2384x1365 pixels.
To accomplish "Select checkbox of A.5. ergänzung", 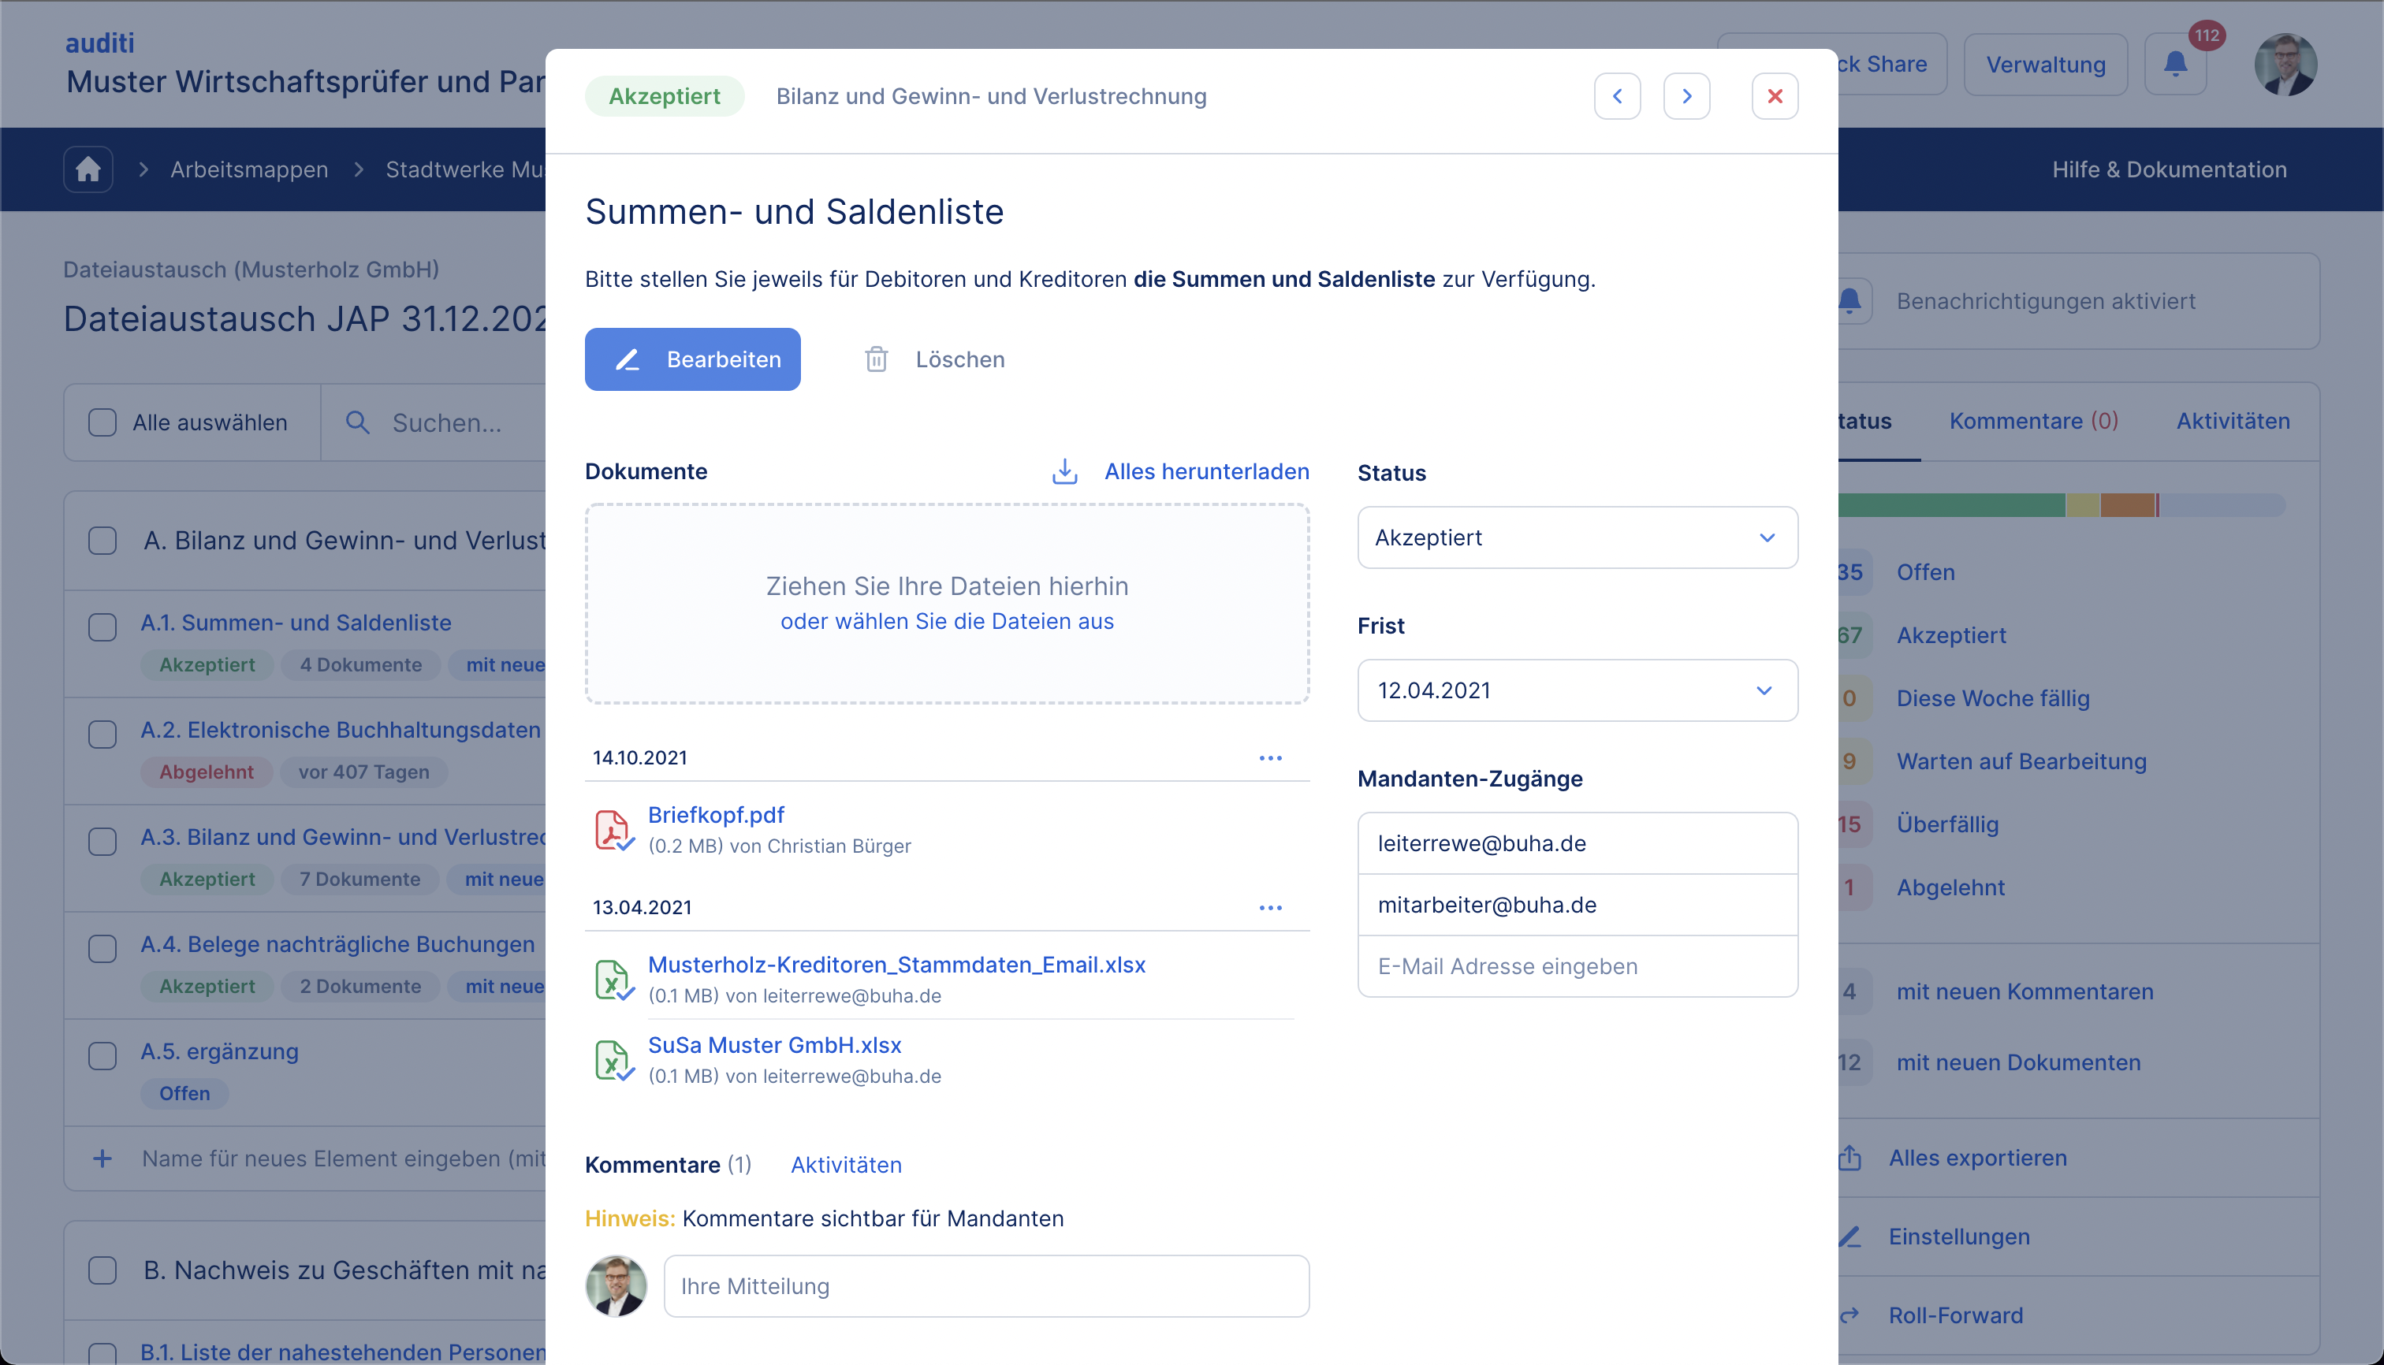I will (102, 1055).
